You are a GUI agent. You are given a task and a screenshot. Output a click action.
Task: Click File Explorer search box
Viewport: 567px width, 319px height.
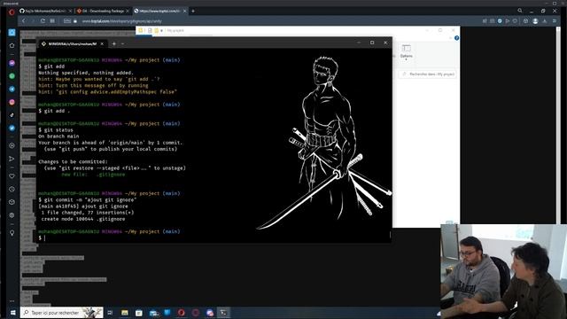pyautogui.click(x=428, y=74)
